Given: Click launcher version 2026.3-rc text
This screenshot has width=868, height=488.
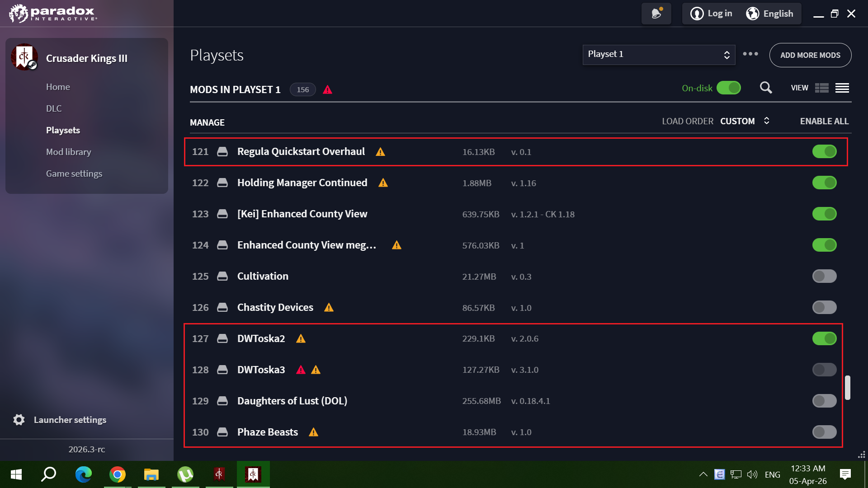Looking at the screenshot, I should coord(87,449).
